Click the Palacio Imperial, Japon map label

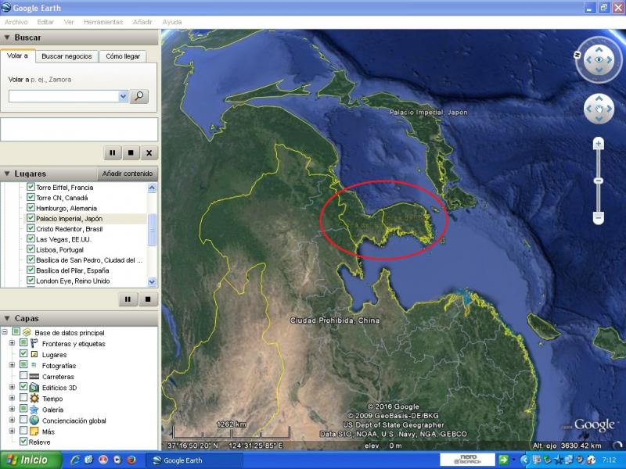click(x=428, y=113)
